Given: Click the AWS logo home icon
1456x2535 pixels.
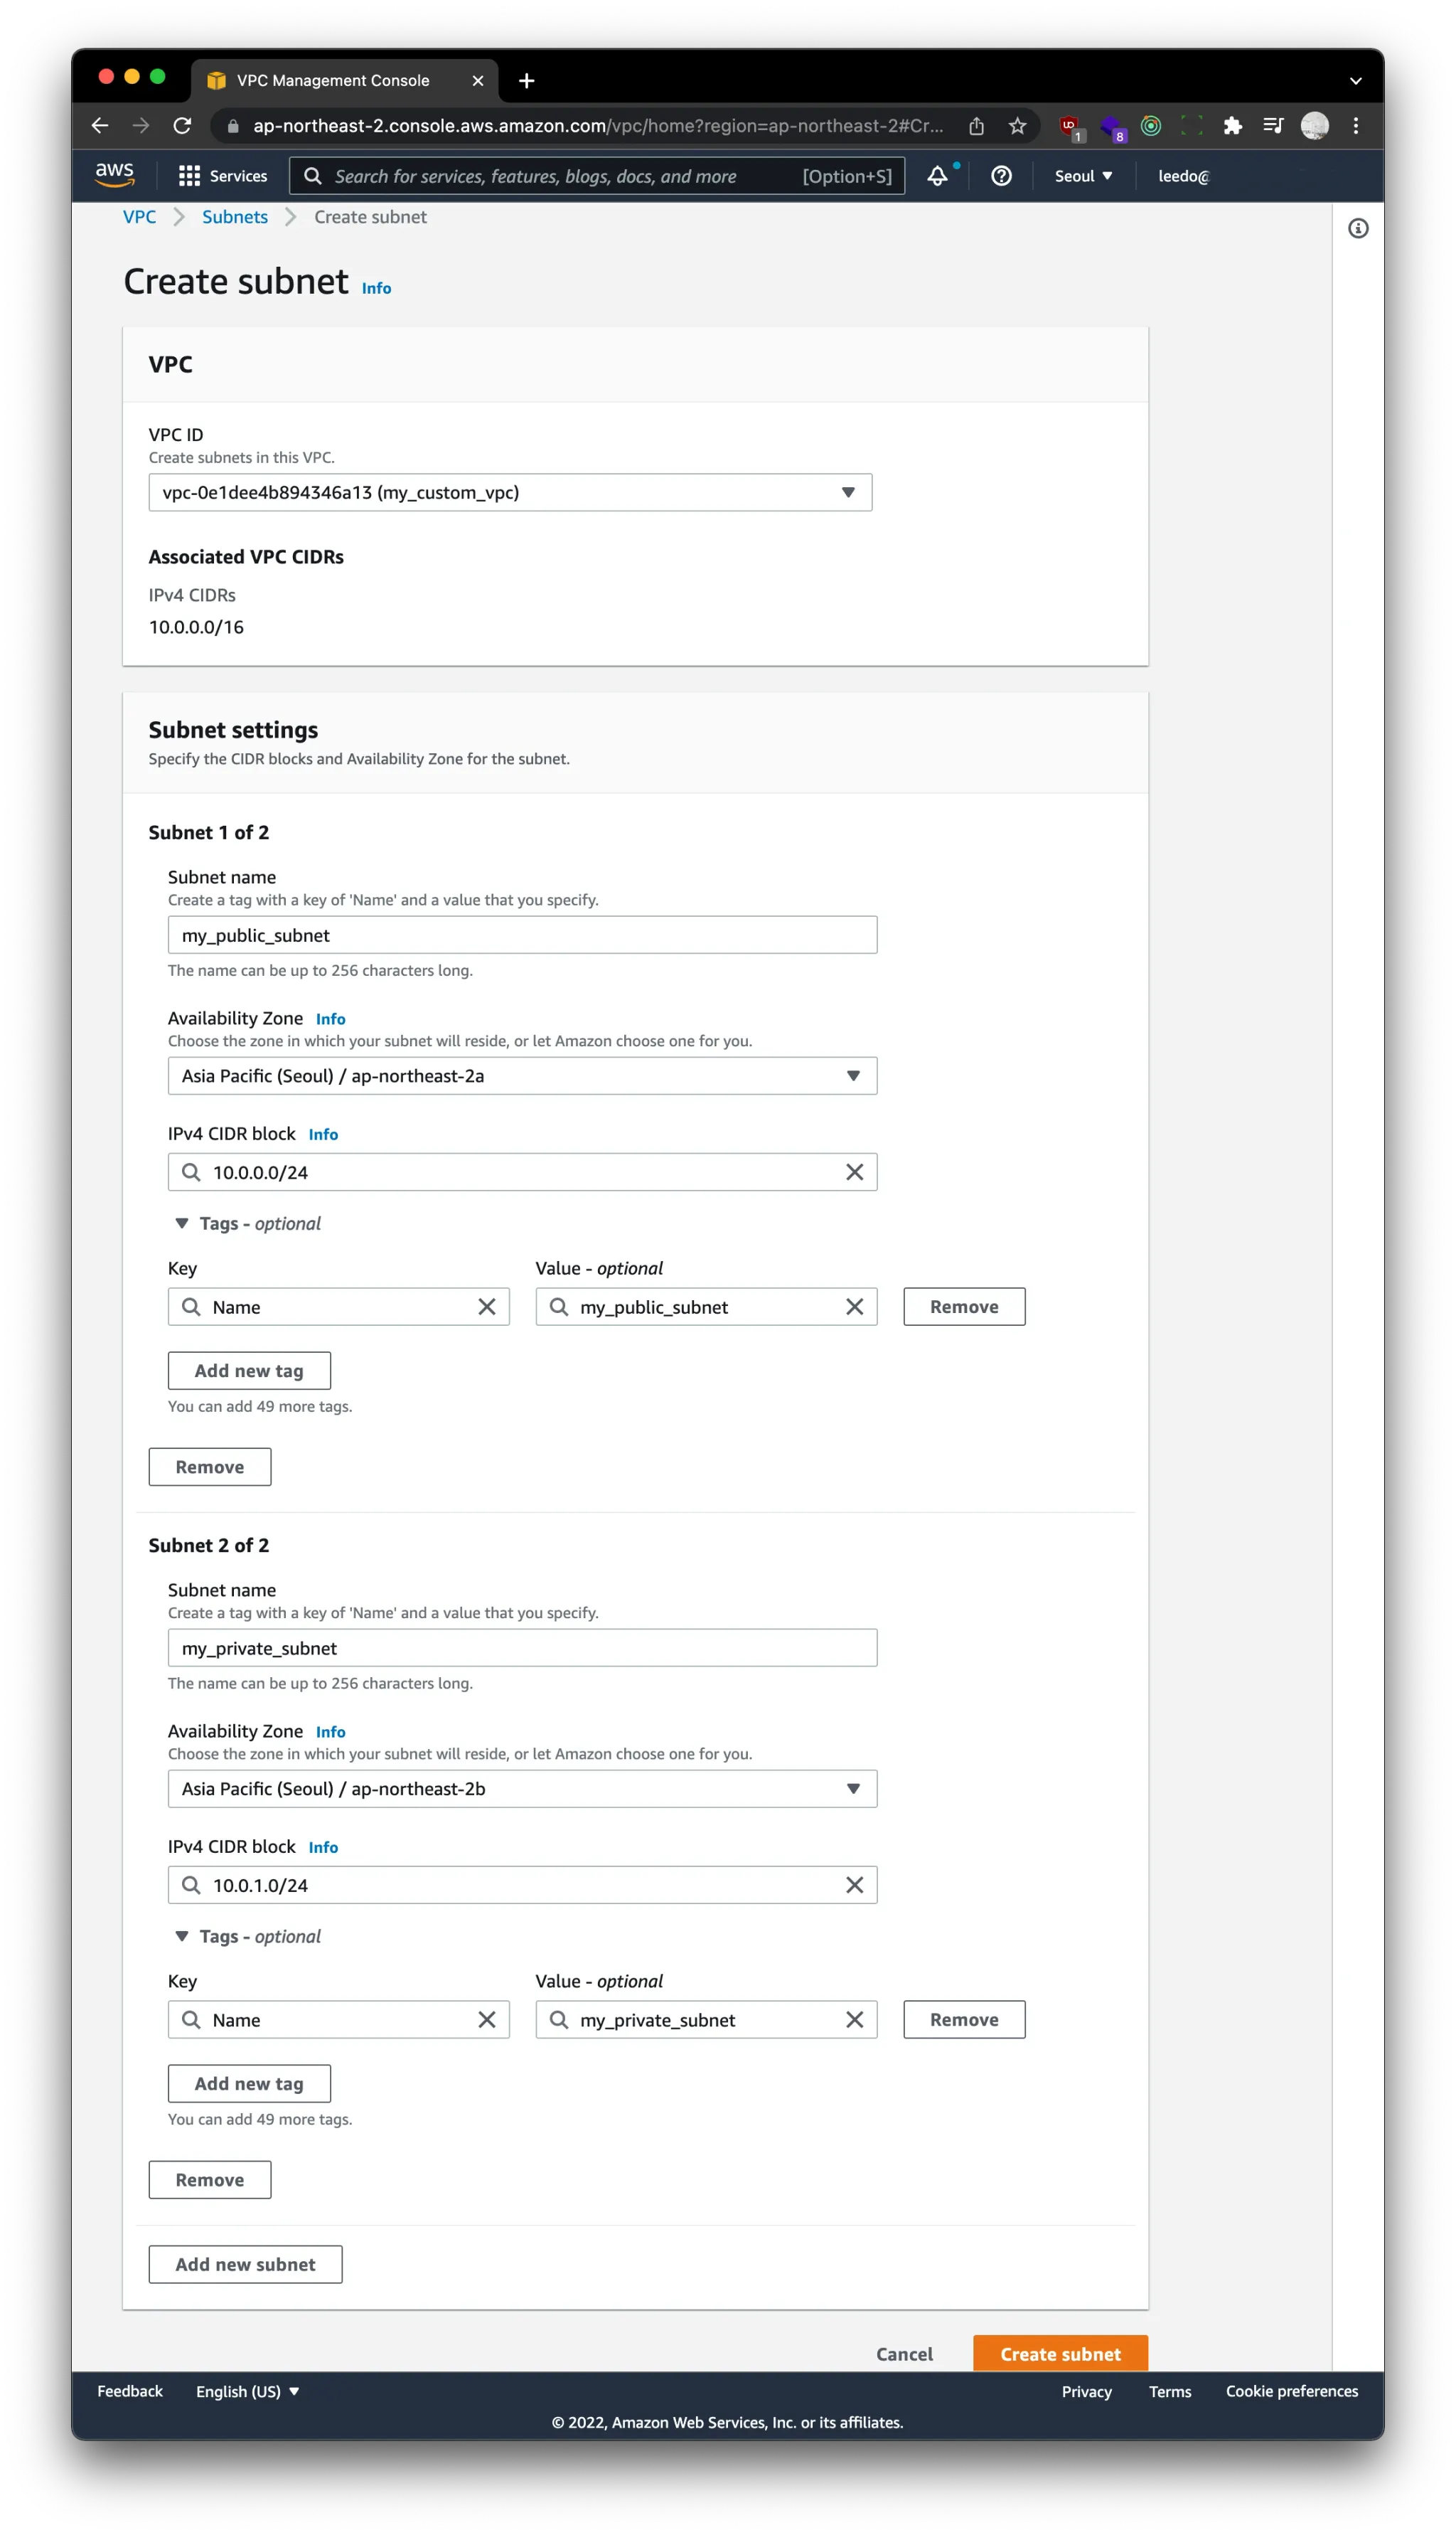Looking at the screenshot, I should coord(115,174).
